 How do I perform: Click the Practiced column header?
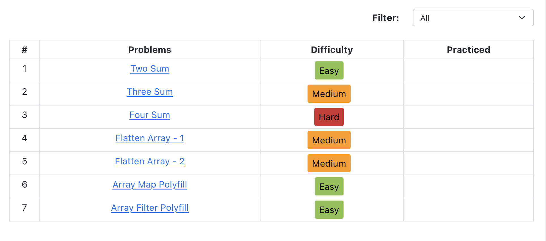point(468,50)
